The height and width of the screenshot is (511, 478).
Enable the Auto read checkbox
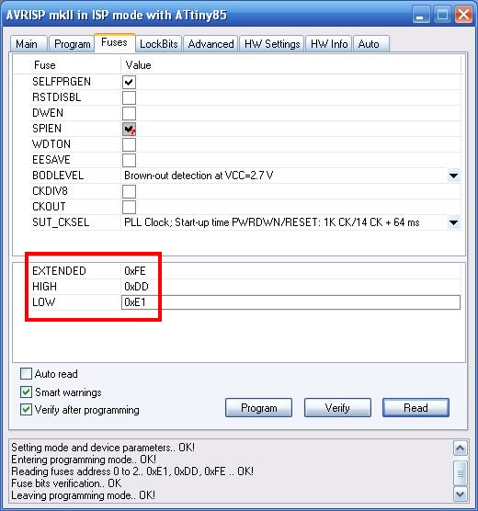point(26,373)
